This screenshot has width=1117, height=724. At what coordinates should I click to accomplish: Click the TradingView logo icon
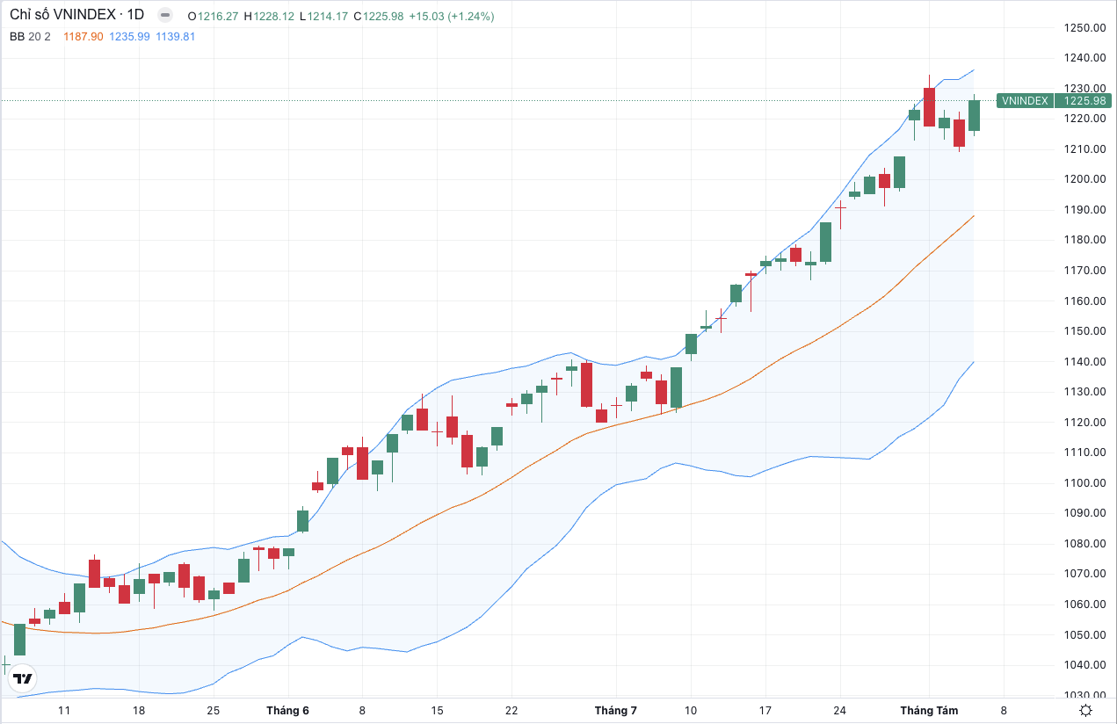(24, 678)
